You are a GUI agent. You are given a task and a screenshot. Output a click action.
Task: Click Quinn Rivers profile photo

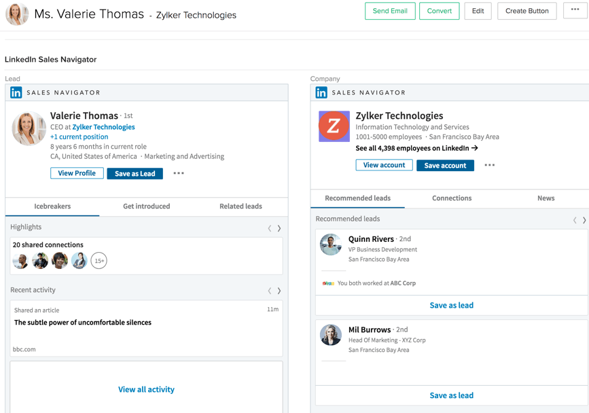(331, 245)
